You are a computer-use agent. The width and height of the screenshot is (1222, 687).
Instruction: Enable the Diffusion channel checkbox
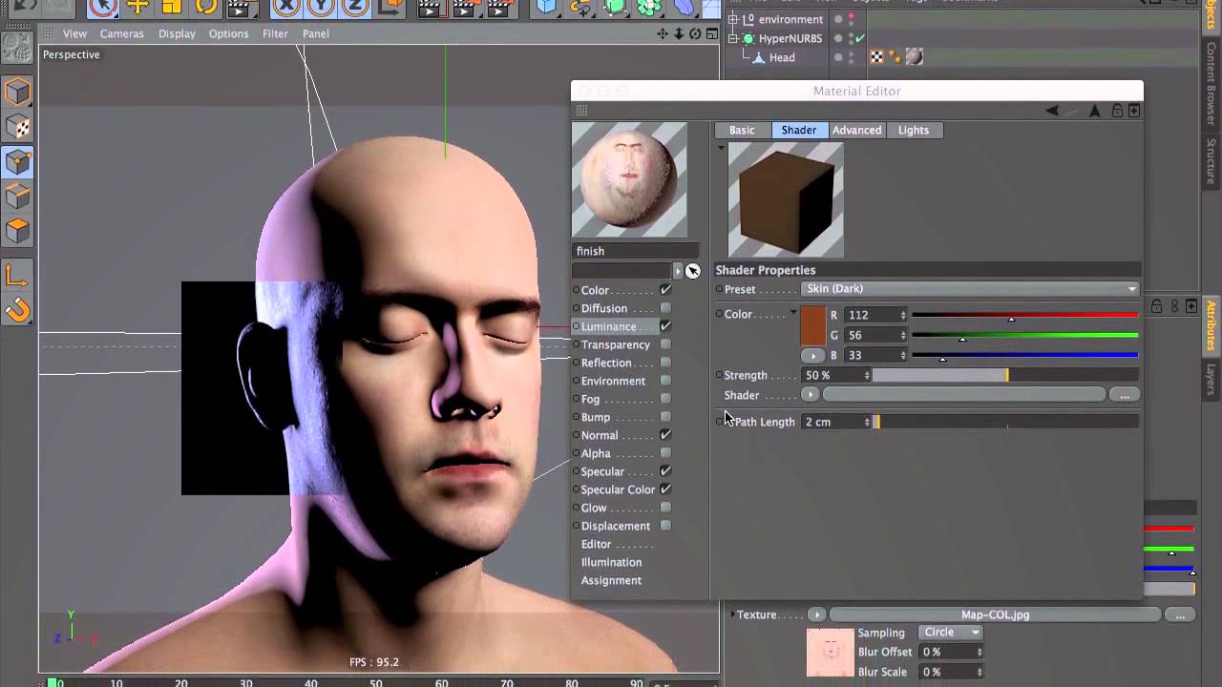pyautogui.click(x=665, y=308)
